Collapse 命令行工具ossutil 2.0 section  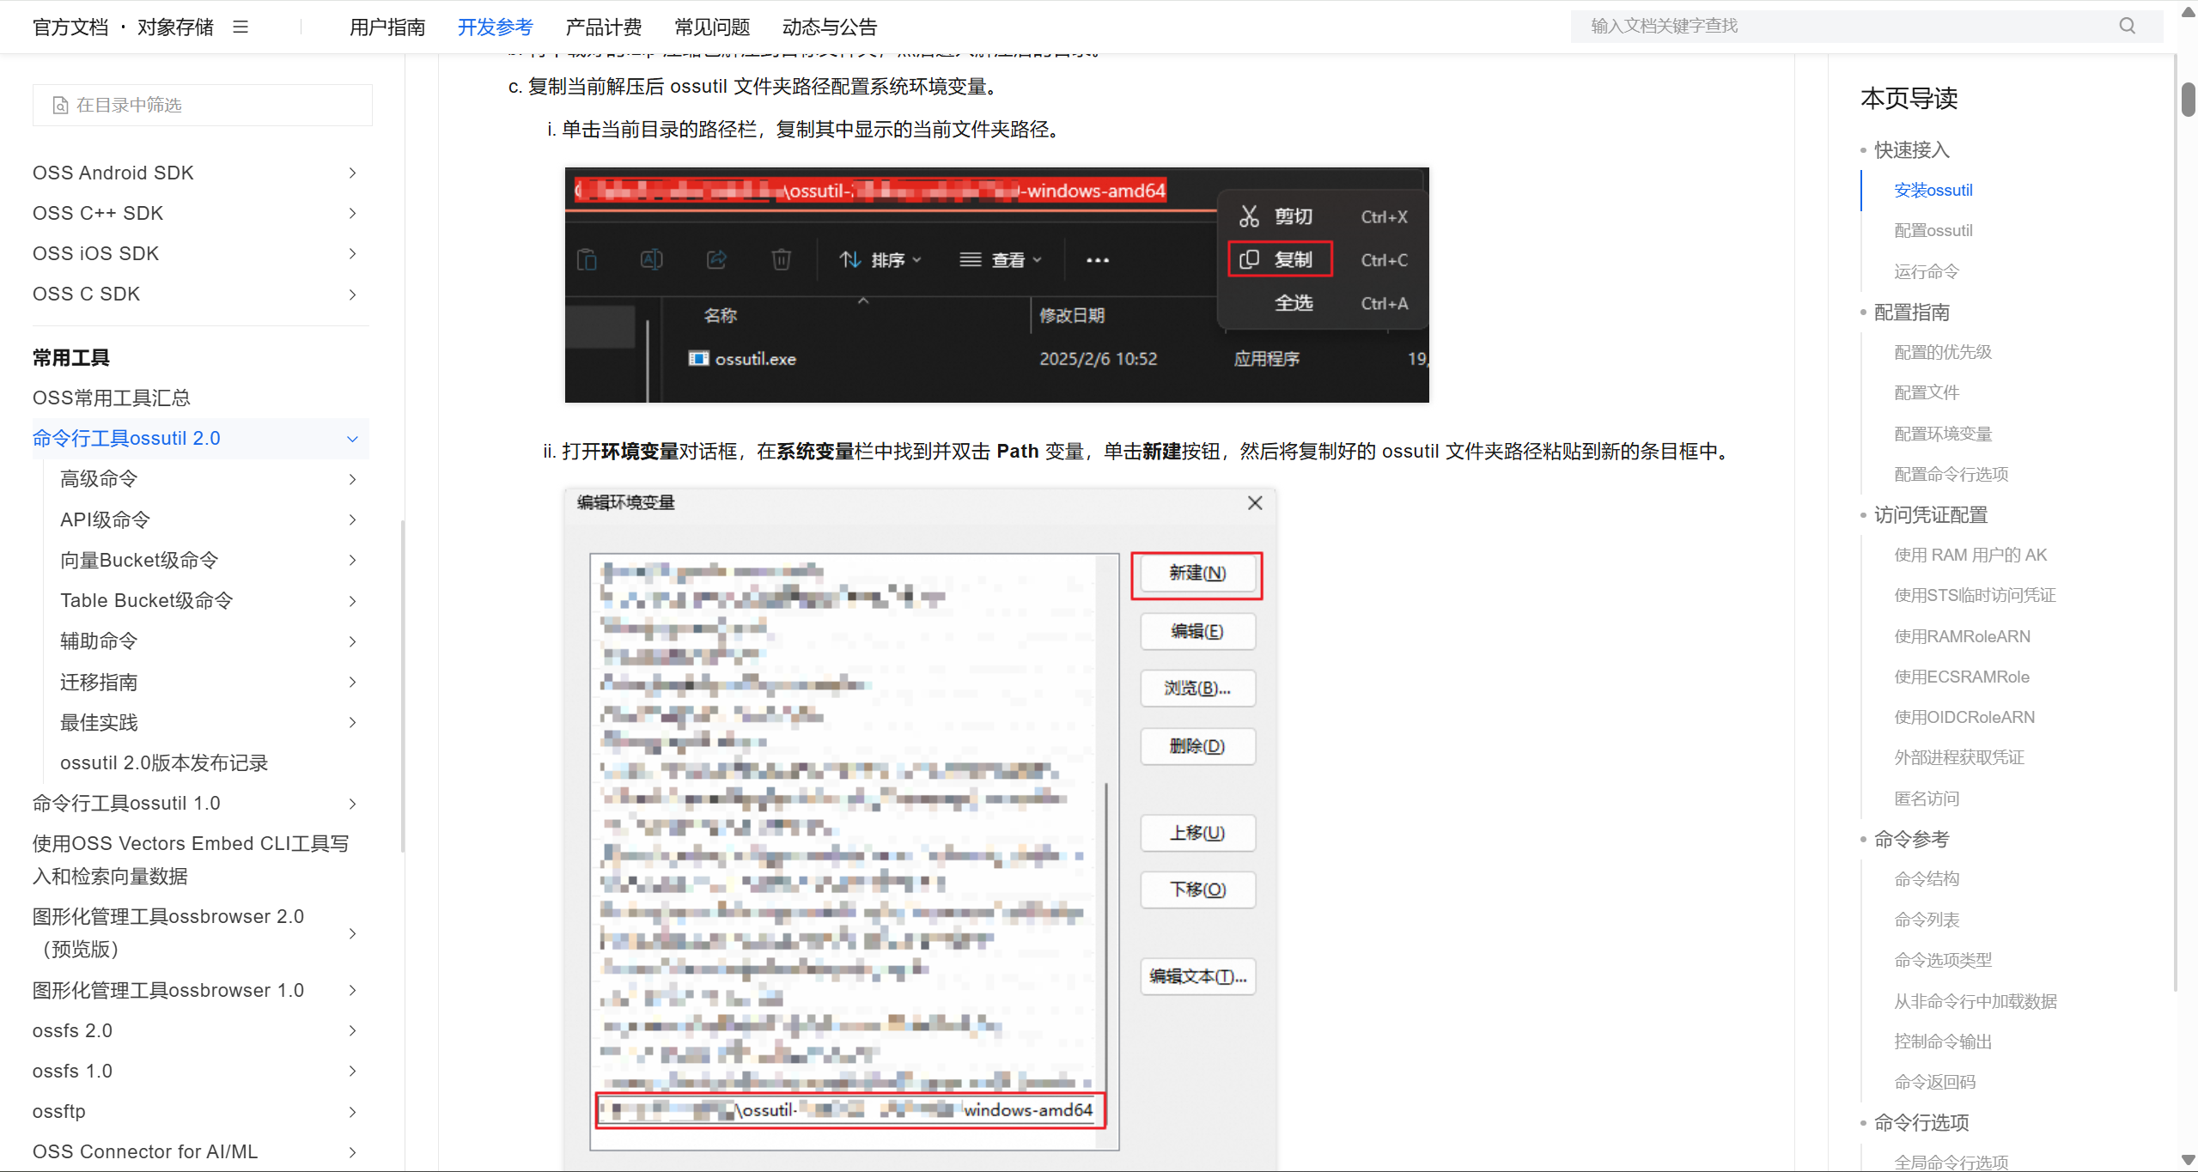tap(352, 439)
